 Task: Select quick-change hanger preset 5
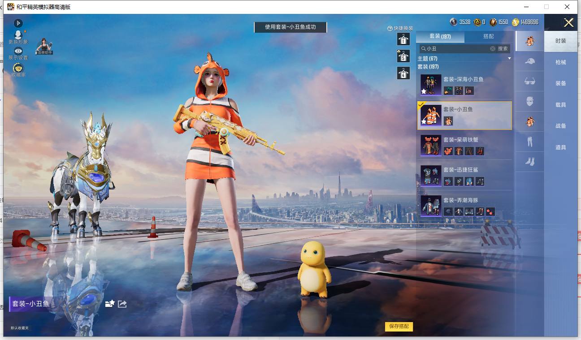coord(403,56)
